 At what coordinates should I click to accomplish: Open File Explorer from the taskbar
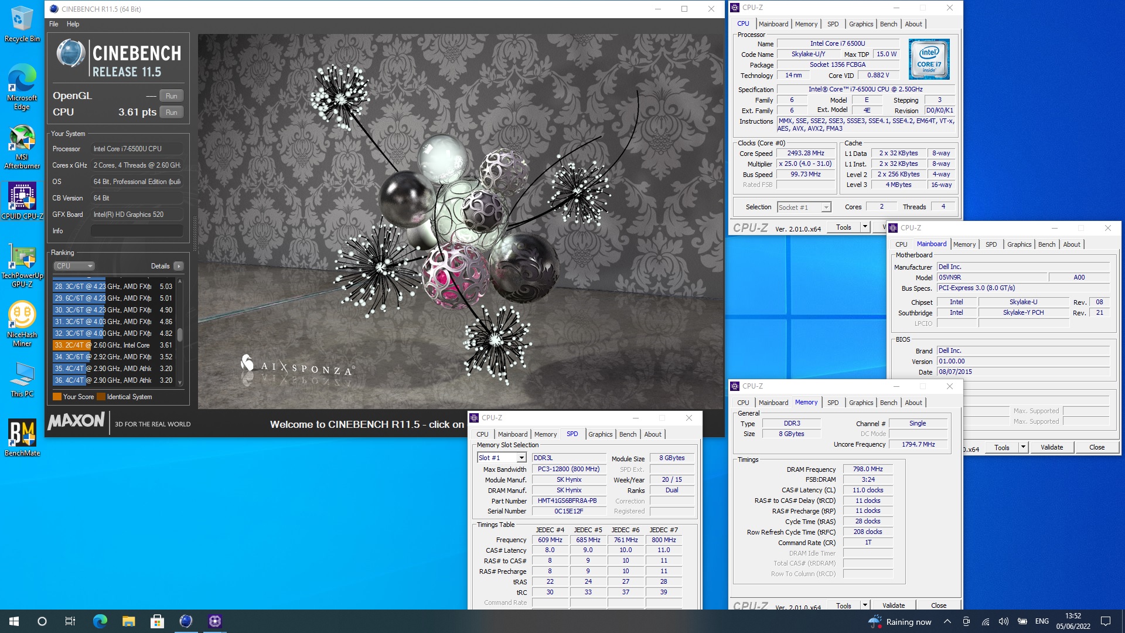[x=129, y=621]
